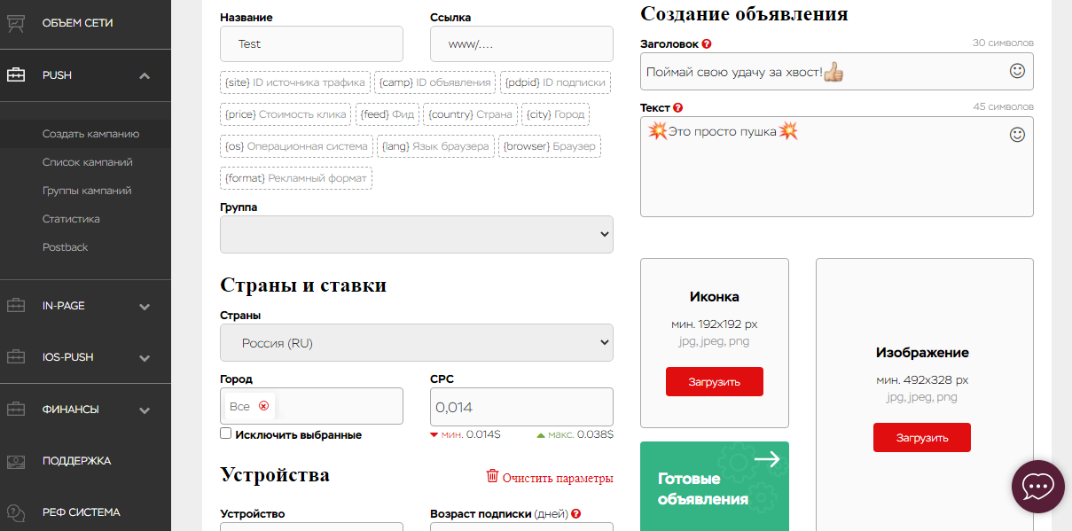Open the live chat support bubble
1072x531 pixels.
pos(1037,487)
